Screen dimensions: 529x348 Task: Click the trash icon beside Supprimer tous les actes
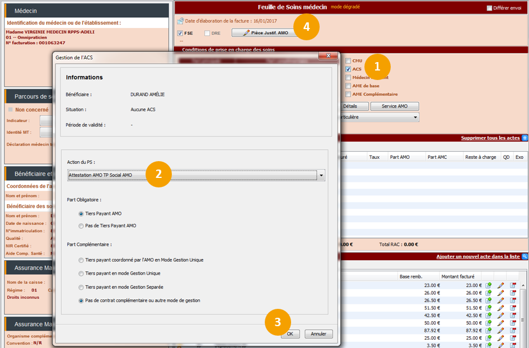pyautogui.click(x=525, y=138)
